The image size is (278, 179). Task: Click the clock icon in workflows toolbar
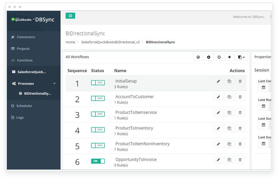219,57
